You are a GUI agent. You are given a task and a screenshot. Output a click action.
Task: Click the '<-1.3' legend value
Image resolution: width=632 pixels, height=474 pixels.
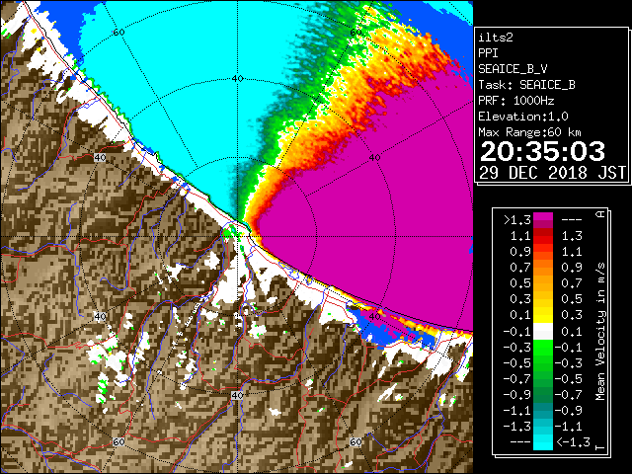coord(573,442)
